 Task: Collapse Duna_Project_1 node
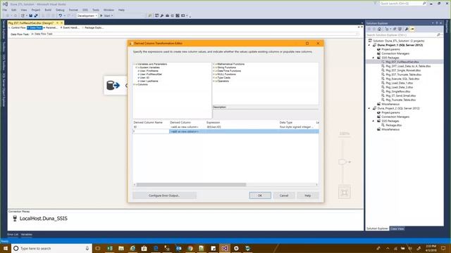369,45
